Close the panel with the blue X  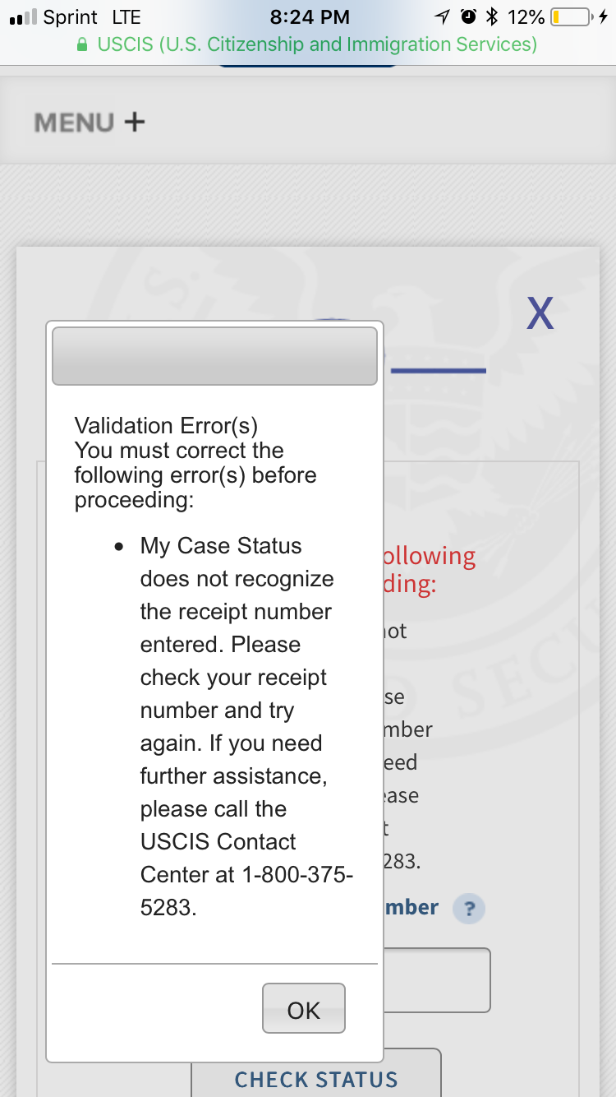pyautogui.click(x=540, y=313)
